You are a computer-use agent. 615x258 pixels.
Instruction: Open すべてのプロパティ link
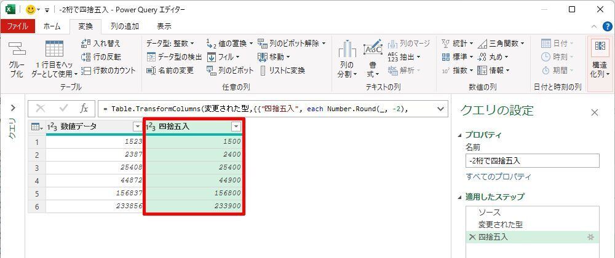[499, 177]
